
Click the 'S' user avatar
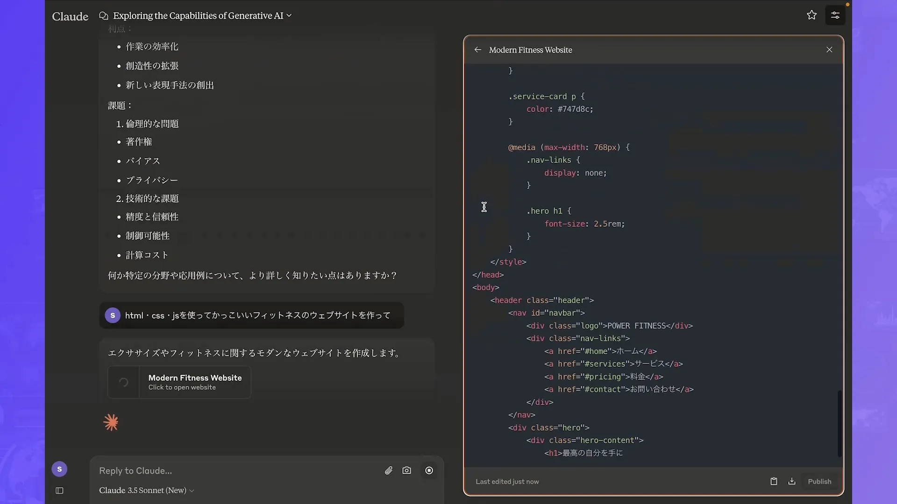[x=59, y=469]
